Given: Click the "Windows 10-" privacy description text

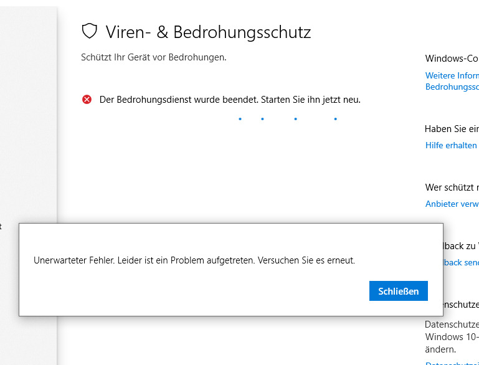Looking at the screenshot, I should coord(452,337).
